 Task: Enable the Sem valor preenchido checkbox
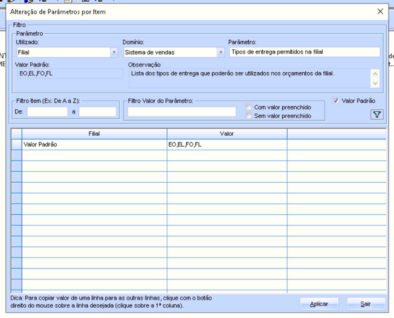click(249, 116)
